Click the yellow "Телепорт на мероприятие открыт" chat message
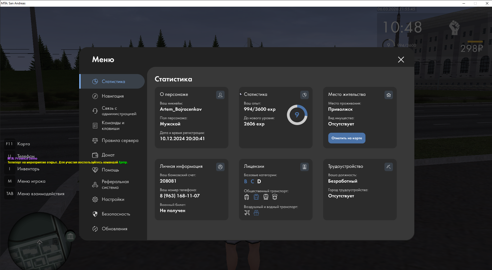 67,162
